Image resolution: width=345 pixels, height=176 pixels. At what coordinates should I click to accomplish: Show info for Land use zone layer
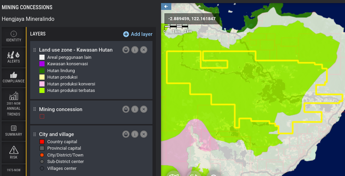[135, 50]
